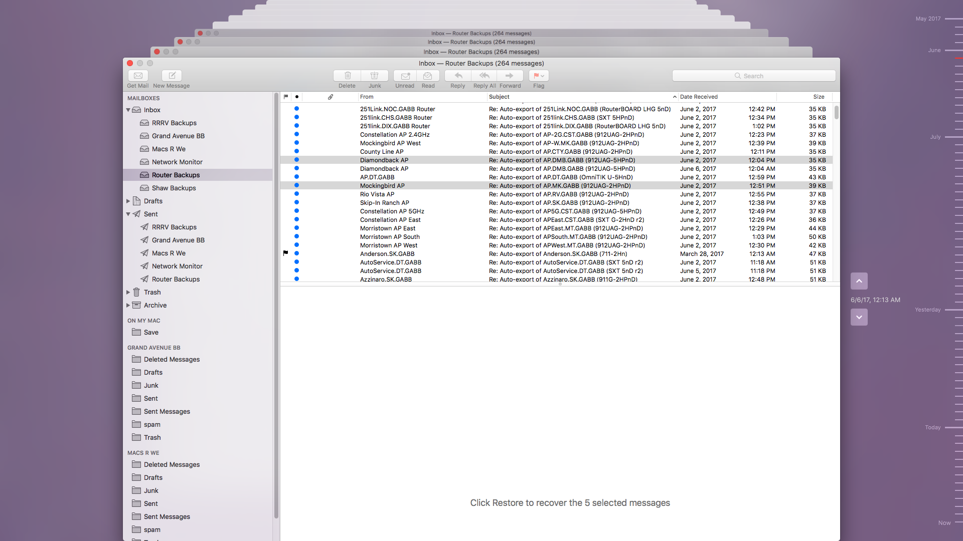Screen dimensions: 963x541
Task: Jump to Yesterday on the timeline
Action: coord(928,310)
